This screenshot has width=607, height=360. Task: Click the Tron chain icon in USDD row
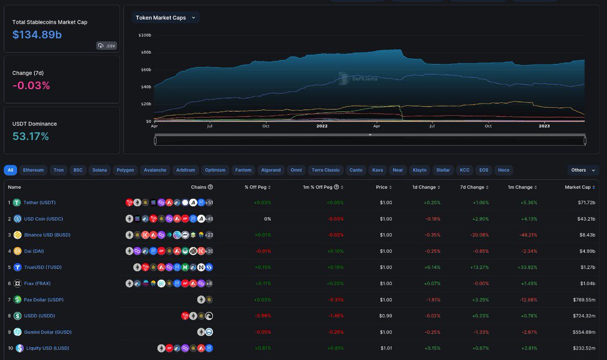click(185, 316)
